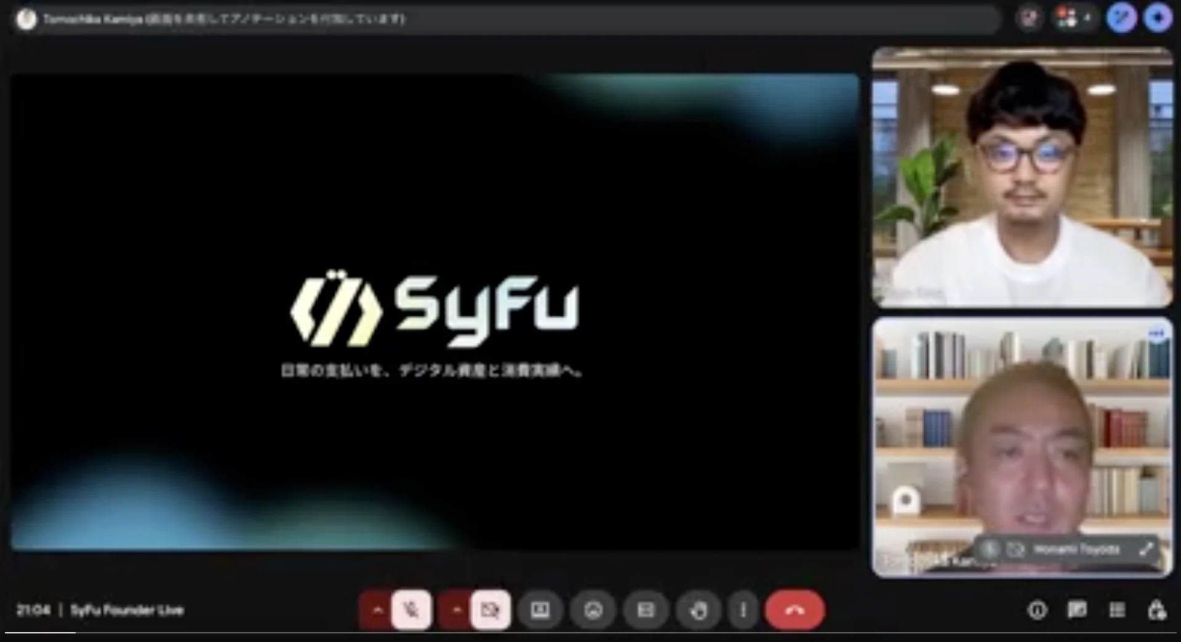The height and width of the screenshot is (642, 1181).
Task: Click expand arrow on participant name overlay
Action: pos(1145,549)
